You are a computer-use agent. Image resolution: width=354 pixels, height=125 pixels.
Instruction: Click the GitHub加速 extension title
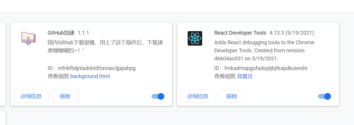[x=61, y=33]
